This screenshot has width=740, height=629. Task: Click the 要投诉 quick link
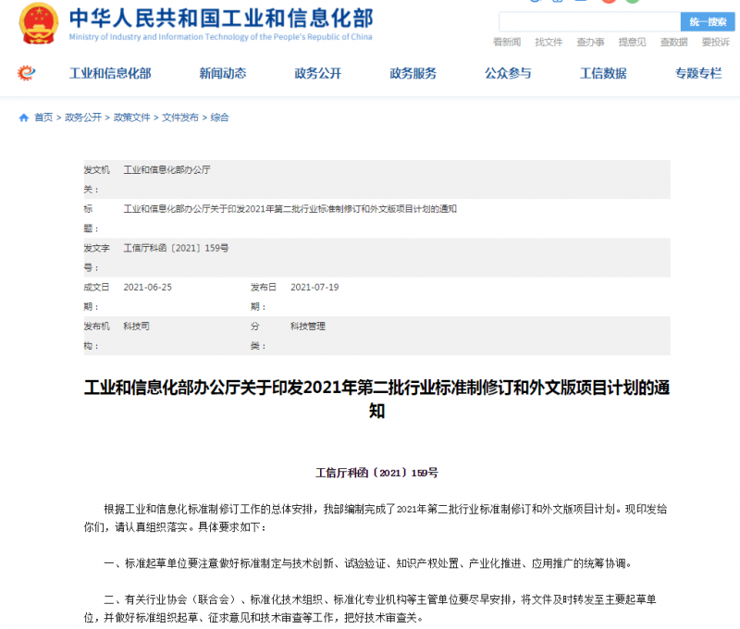716,42
